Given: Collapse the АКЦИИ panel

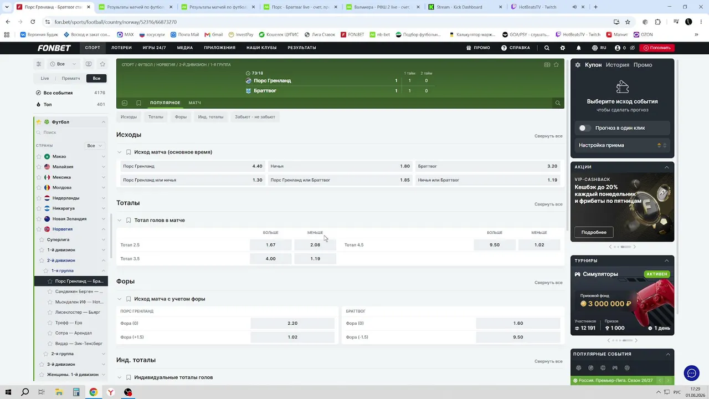Looking at the screenshot, I should 667,167.
